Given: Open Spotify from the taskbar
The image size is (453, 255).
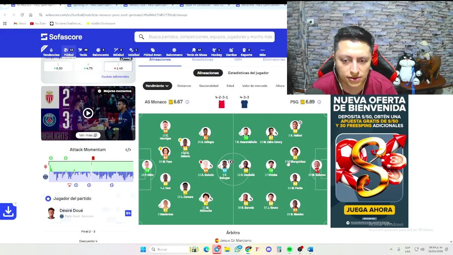Looking at the screenshot, I should pyautogui.click(x=289, y=249).
